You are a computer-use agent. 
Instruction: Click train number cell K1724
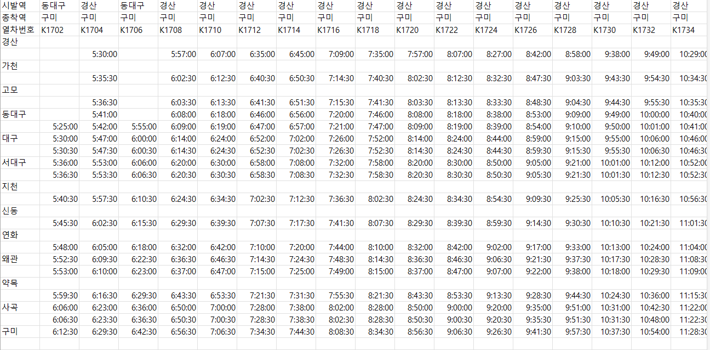494,30
